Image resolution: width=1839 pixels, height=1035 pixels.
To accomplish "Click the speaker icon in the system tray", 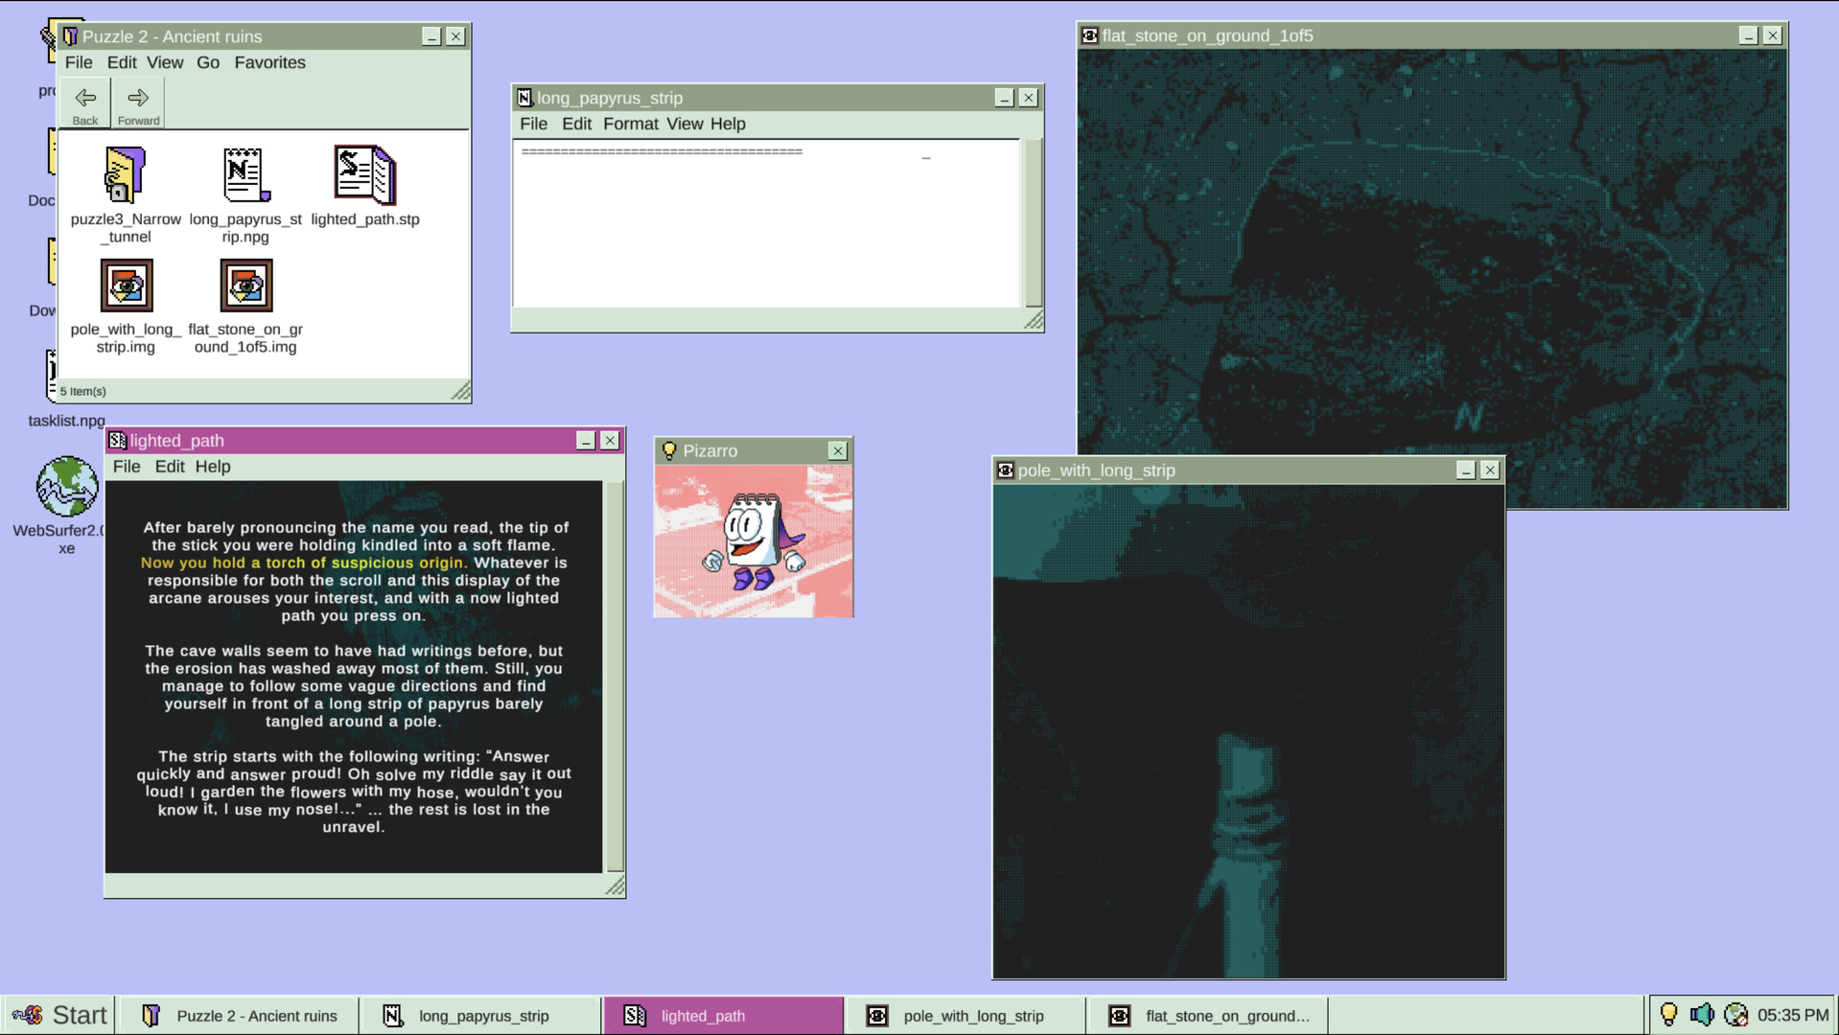I will pyautogui.click(x=1703, y=1014).
